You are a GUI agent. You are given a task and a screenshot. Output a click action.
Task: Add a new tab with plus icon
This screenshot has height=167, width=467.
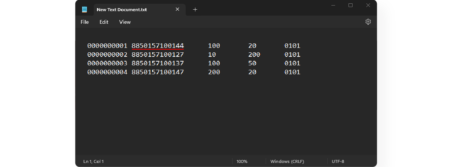[195, 10]
